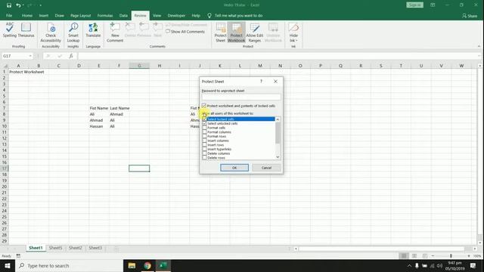The height and width of the screenshot is (272, 484).
Task: Select the Sheet2 tab
Action: point(76,248)
